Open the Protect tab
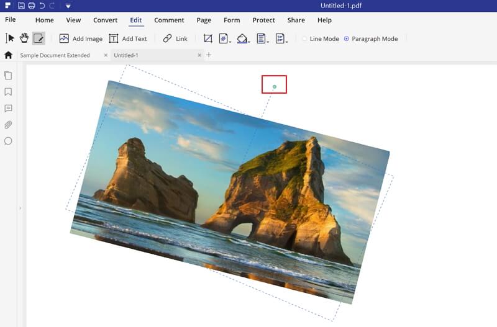The image size is (497, 327). point(263,20)
